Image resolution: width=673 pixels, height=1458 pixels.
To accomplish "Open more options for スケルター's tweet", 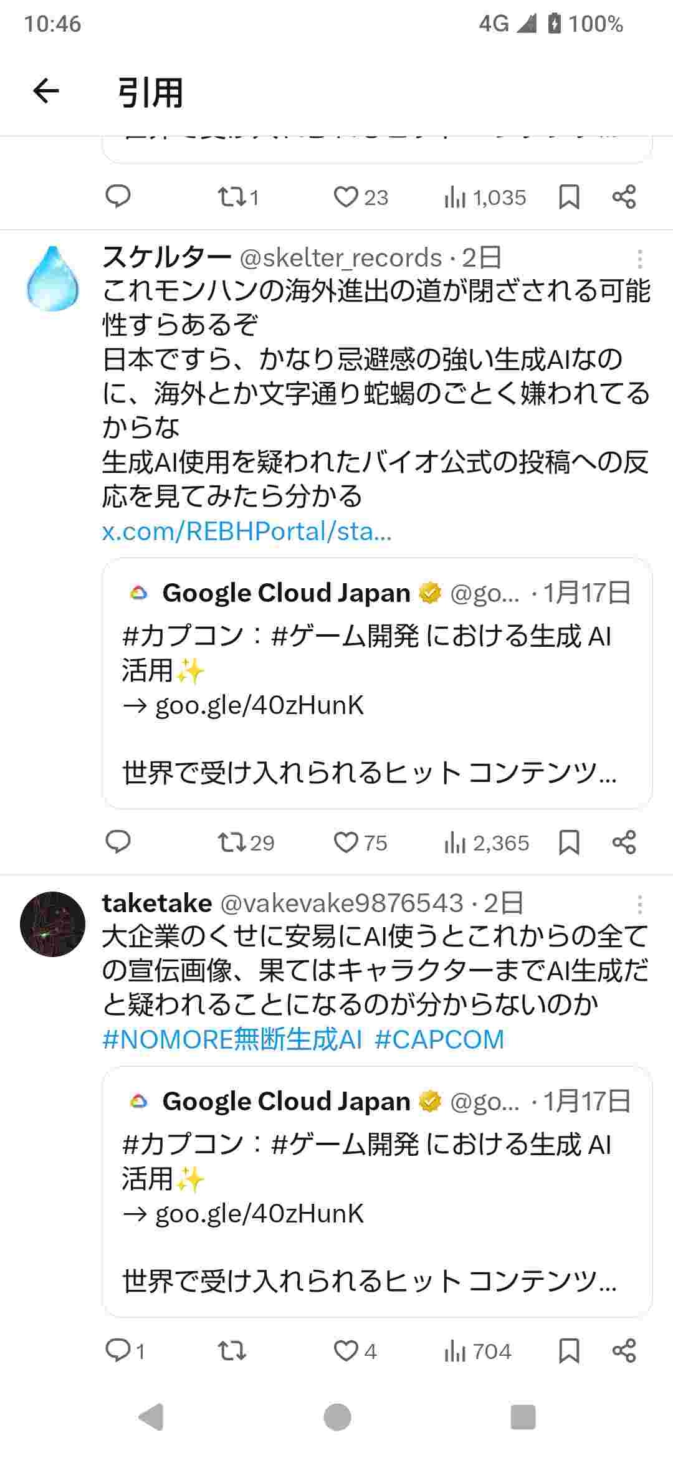I will click(639, 258).
